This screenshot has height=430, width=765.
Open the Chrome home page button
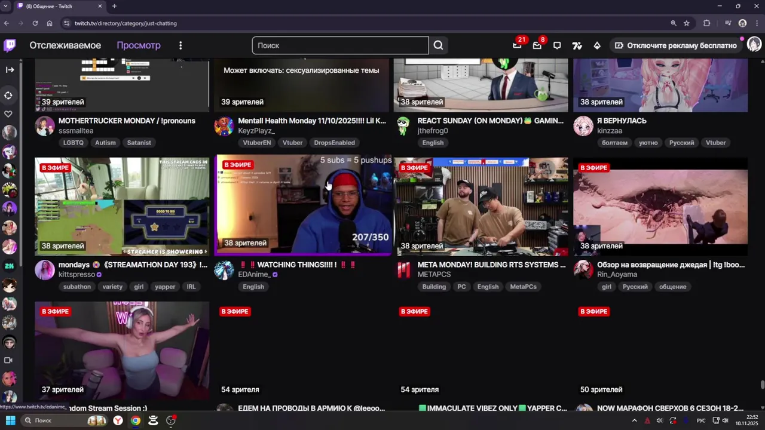coord(50,23)
